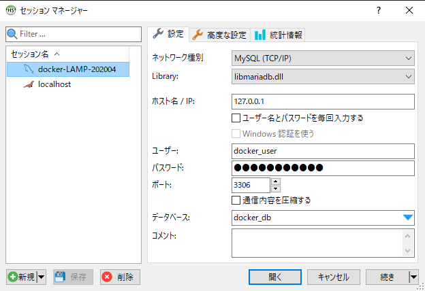Click the 続き button
This screenshot has height=291, width=425.
coord(388,277)
